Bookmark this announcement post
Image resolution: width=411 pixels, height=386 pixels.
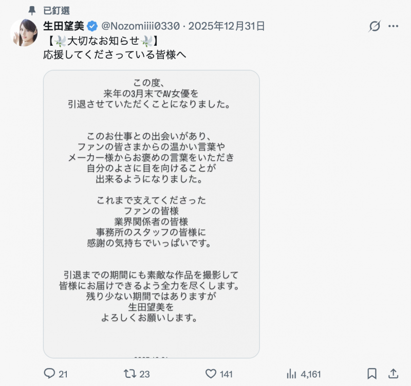tap(371, 375)
